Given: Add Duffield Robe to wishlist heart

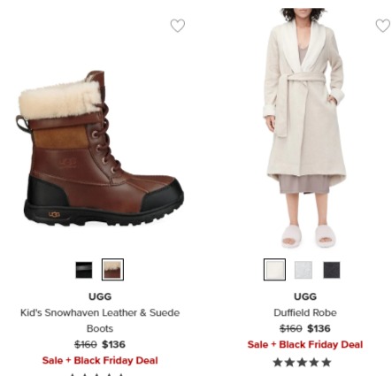Looking at the screenshot, I should [x=383, y=26].
